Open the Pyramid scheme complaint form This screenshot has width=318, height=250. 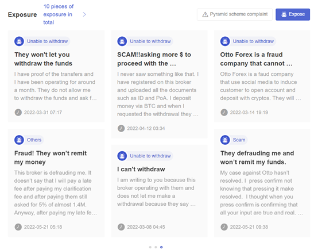[234, 14]
